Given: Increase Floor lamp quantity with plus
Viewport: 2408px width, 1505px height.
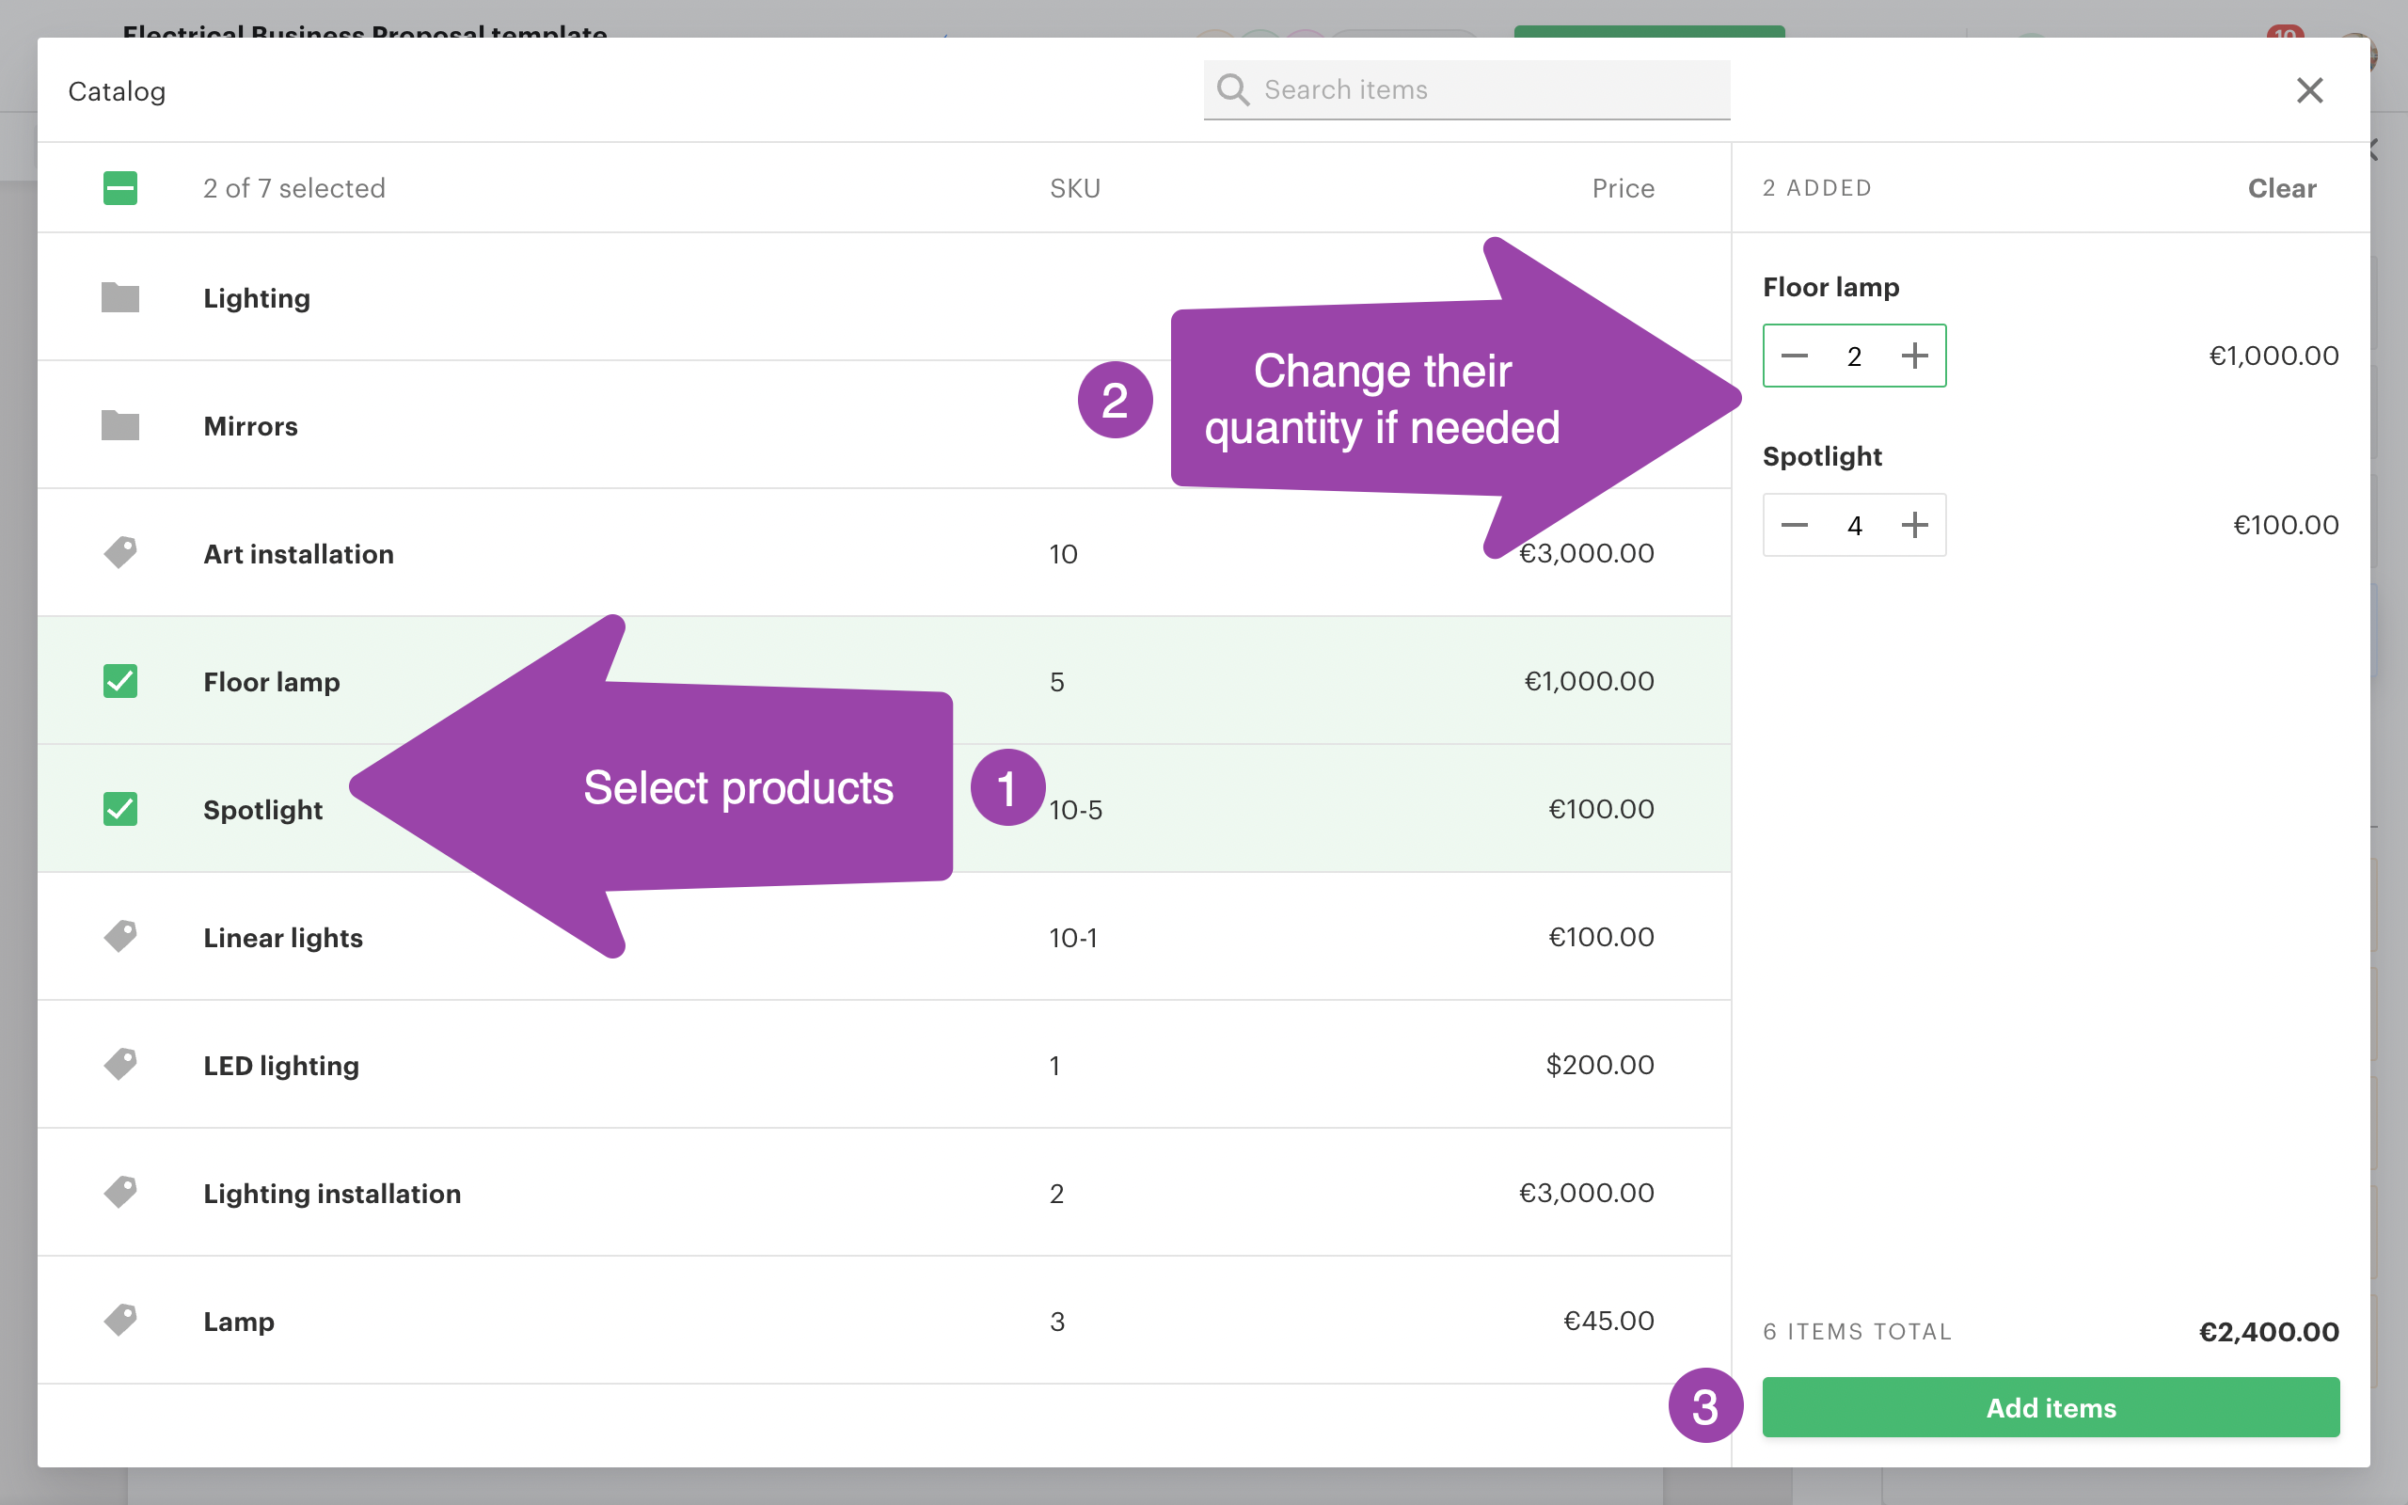Looking at the screenshot, I should pos(1914,356).
